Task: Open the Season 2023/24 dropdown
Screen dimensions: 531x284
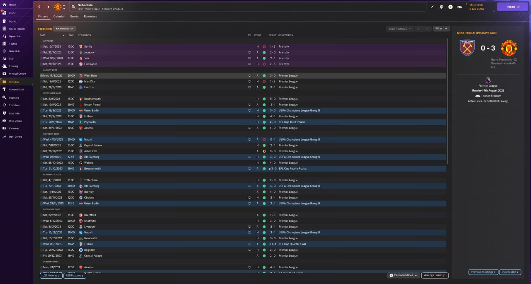Action: (400, 29)
